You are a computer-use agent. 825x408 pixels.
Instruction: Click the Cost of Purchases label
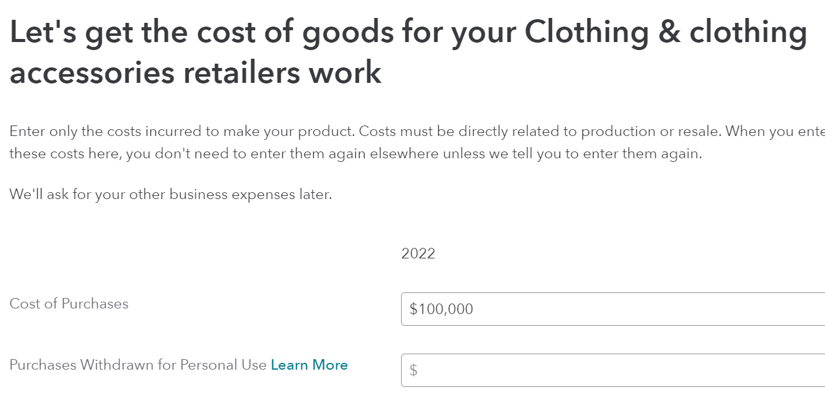pos(69,304)
